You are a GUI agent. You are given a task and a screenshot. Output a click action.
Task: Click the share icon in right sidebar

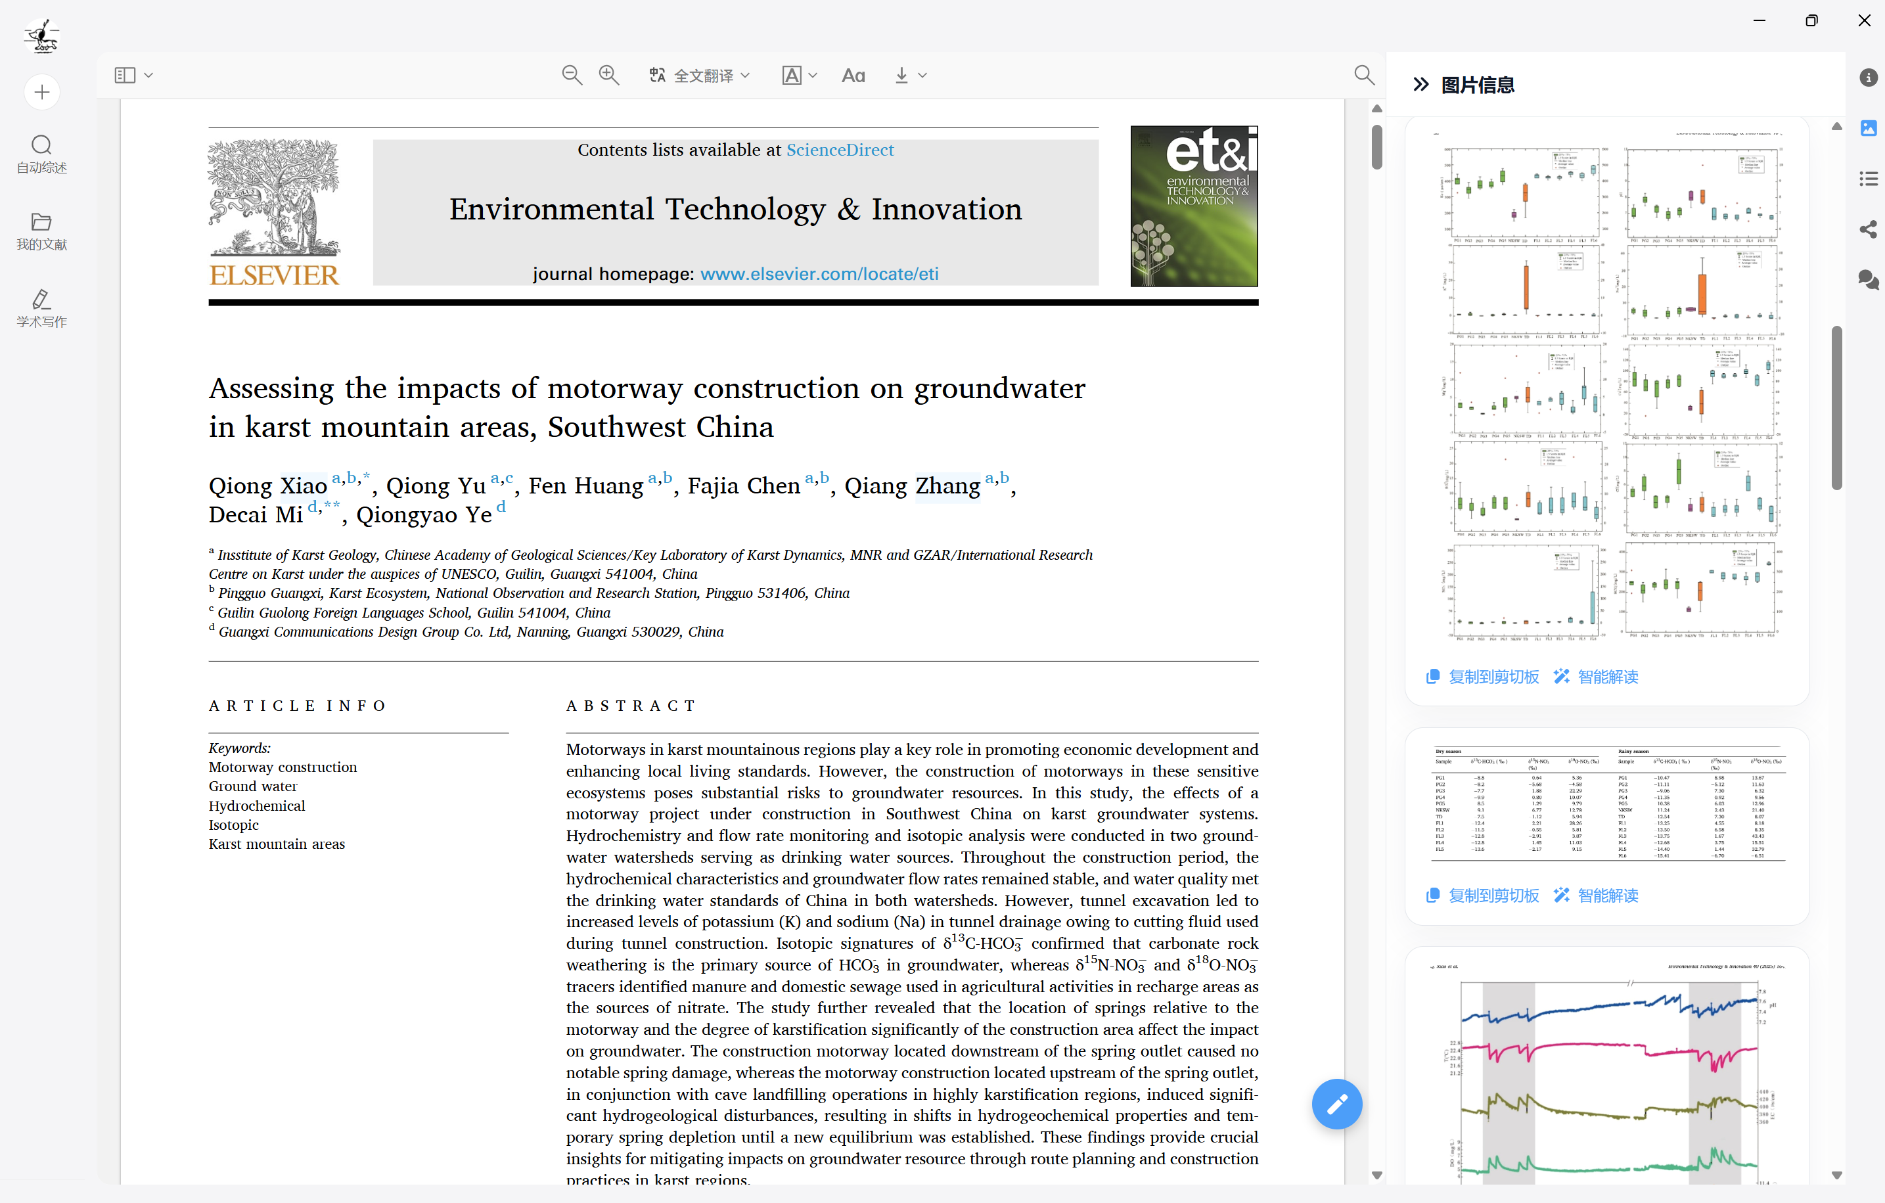point(1868,229)
